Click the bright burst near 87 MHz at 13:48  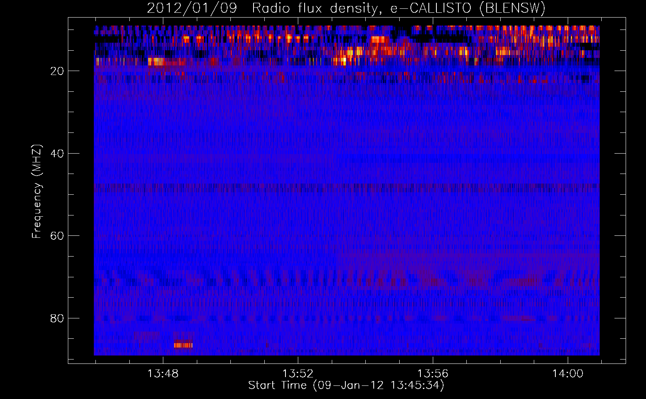point(183,345)
